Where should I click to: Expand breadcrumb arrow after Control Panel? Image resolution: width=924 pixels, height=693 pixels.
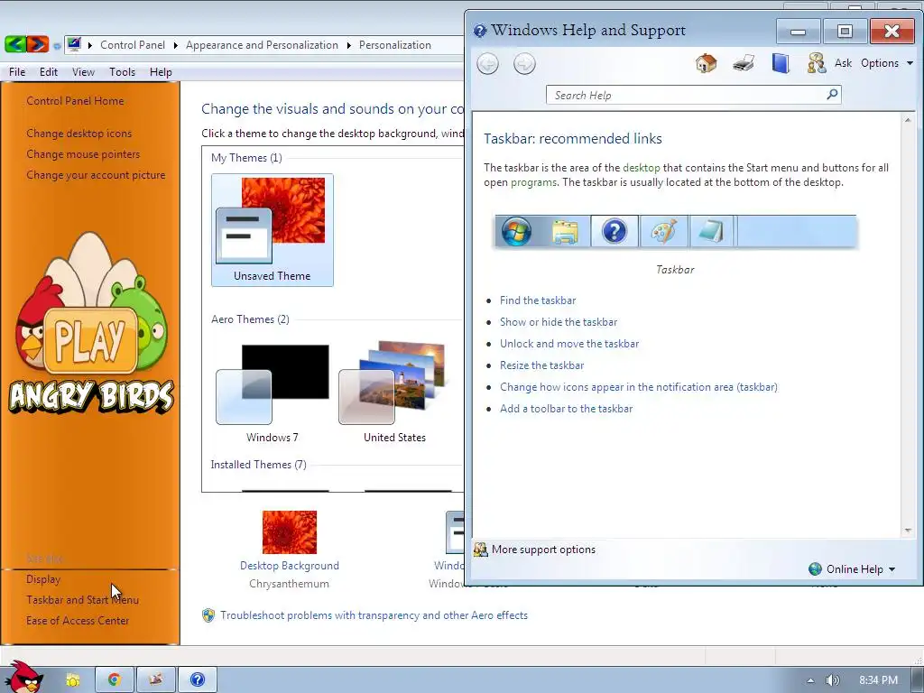pos(176,45)
